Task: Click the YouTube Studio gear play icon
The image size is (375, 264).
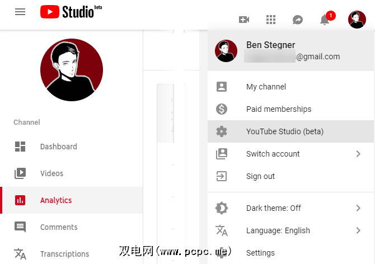Action: tap(222, 131)
